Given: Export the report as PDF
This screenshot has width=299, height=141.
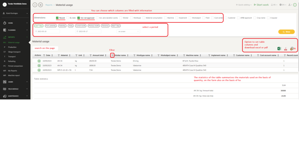Looking at the screenshot, I should [286, 49].
